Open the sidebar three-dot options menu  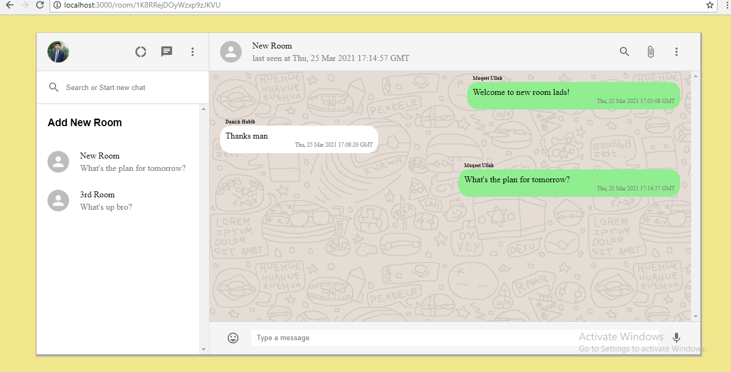(192, 51)
